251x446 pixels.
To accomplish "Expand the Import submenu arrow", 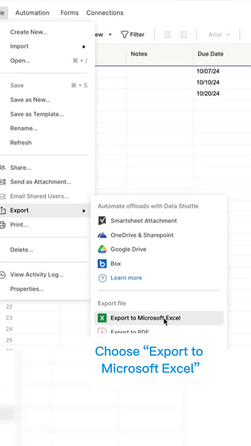I will 84,46.
